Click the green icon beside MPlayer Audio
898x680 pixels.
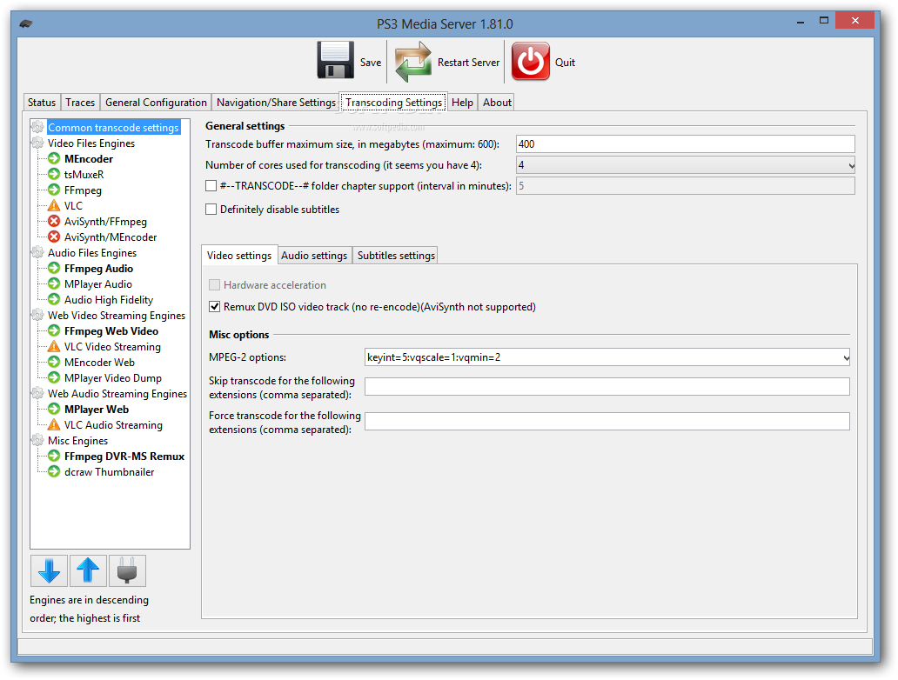click(54, 283)
